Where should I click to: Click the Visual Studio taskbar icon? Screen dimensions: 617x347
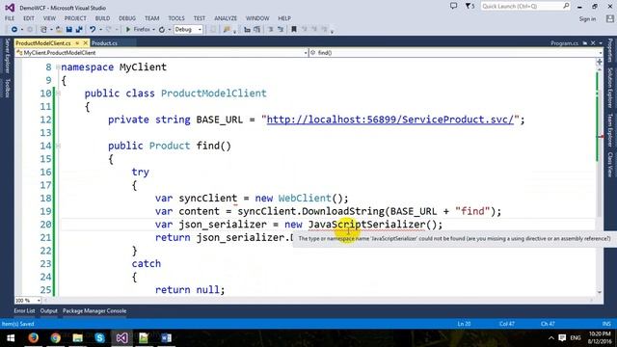(122, 338)
